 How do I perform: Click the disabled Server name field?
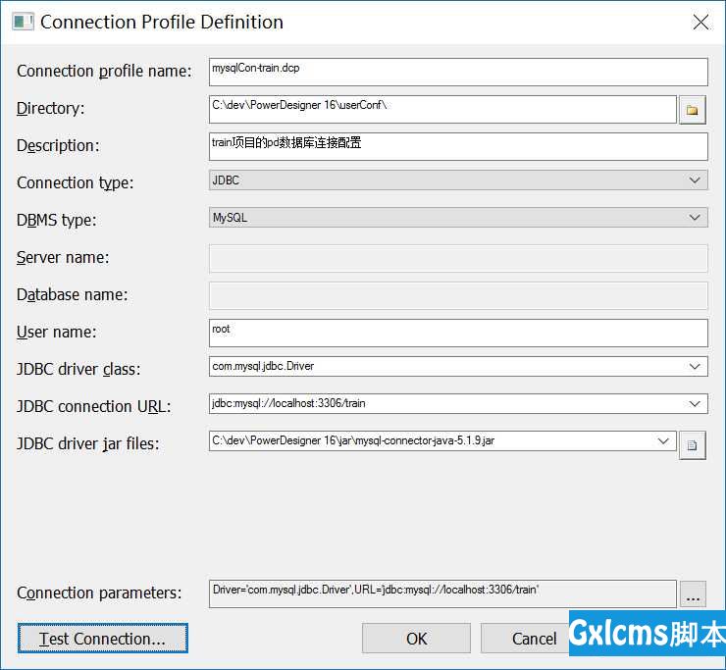[458, 258]
